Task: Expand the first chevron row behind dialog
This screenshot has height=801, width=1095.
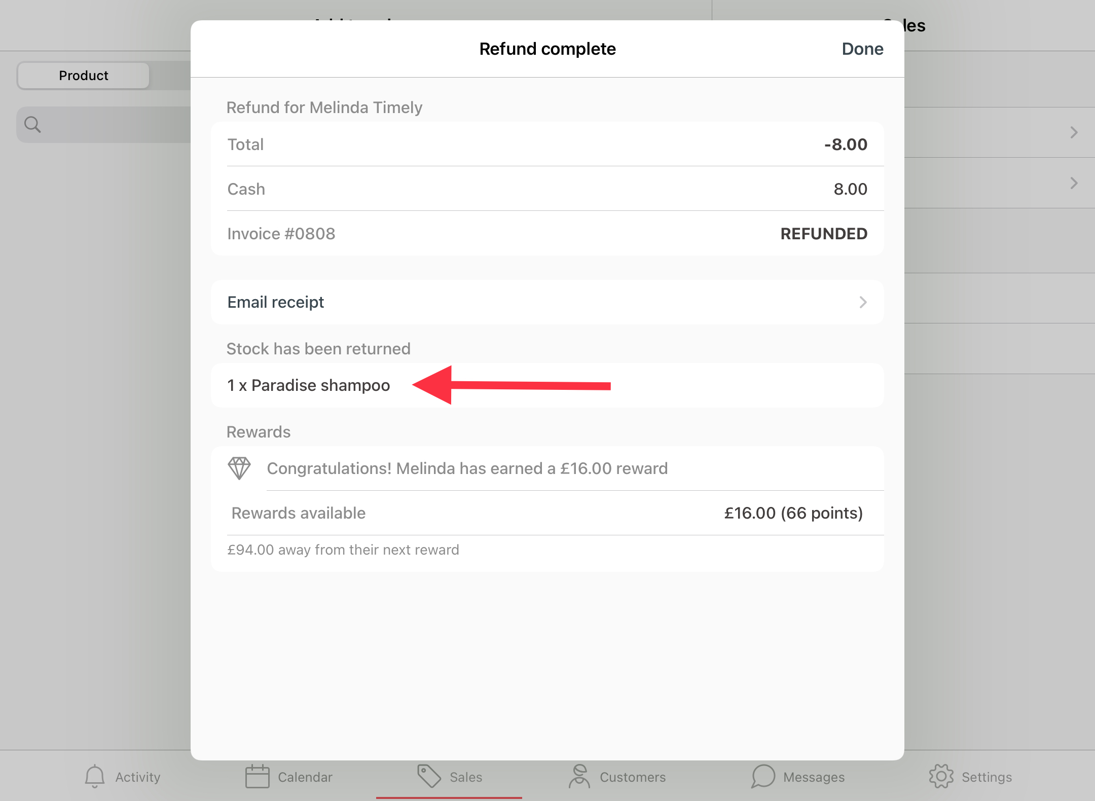Action: 1074,132
